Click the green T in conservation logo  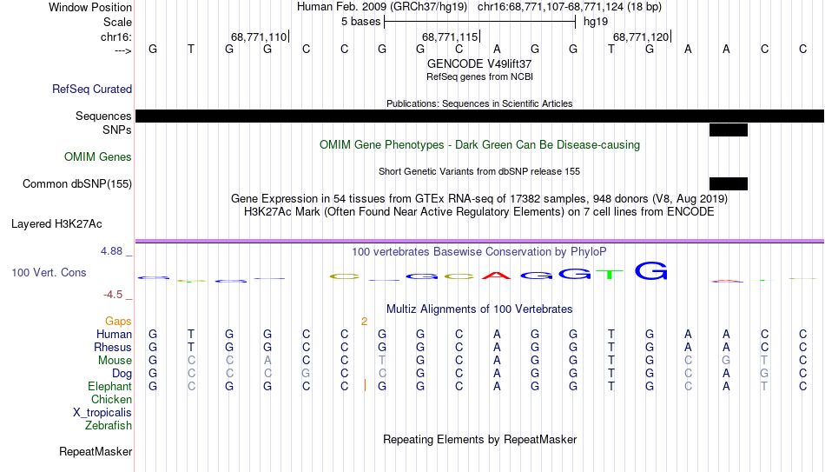610,275
